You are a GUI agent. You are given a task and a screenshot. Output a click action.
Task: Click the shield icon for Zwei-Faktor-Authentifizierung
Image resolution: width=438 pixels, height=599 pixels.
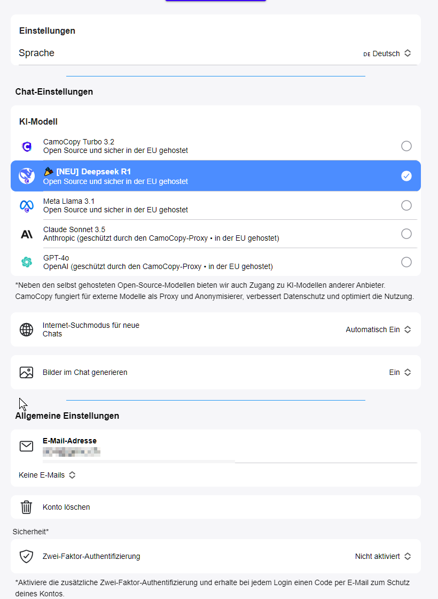[x=26, y=556]
